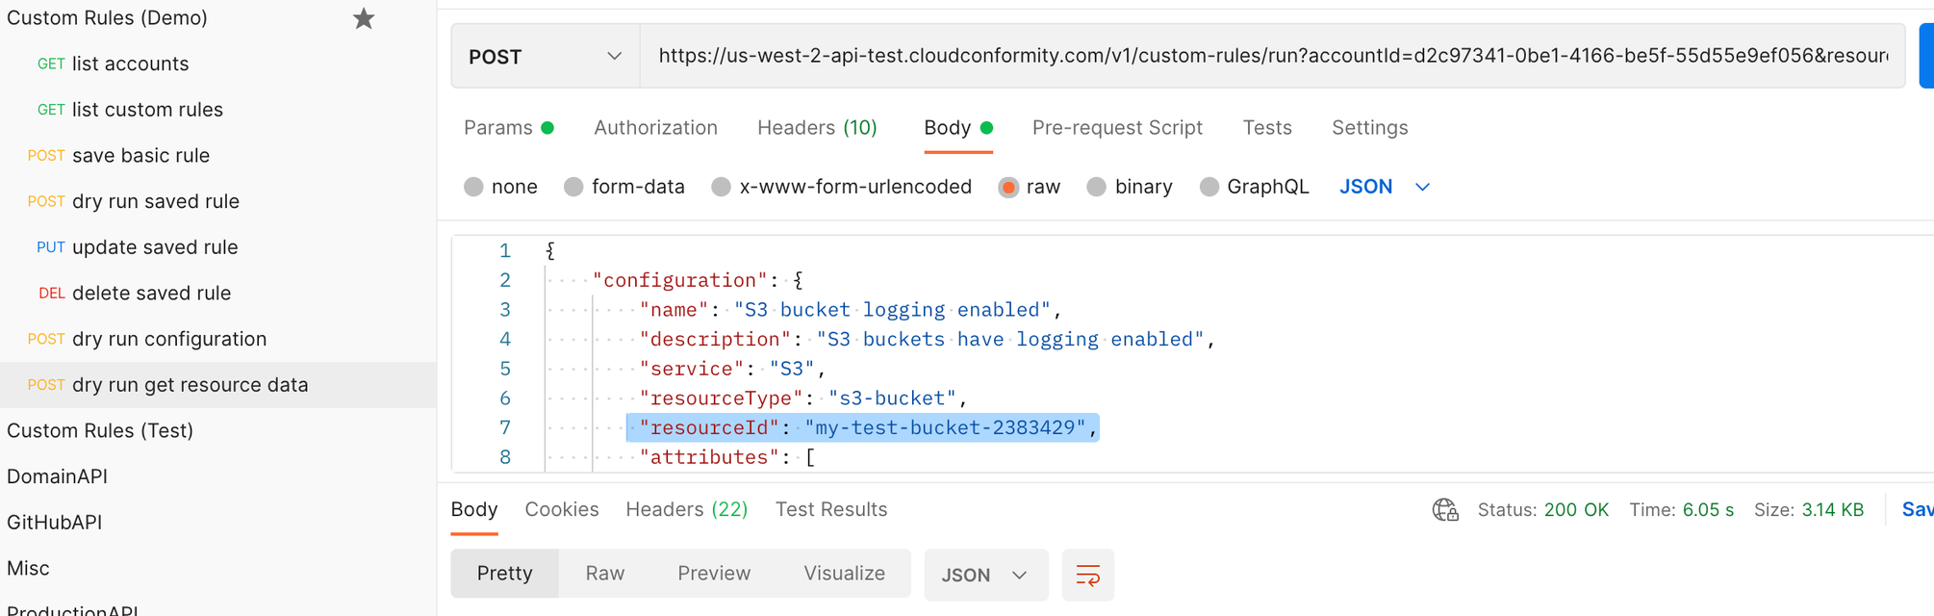Choose the binary body radio button
1934x616 pixels.
[1096, 187]
